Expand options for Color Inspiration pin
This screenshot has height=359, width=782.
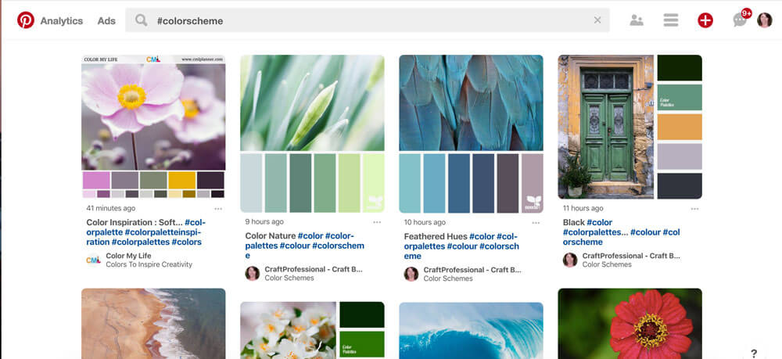(218, 209)
